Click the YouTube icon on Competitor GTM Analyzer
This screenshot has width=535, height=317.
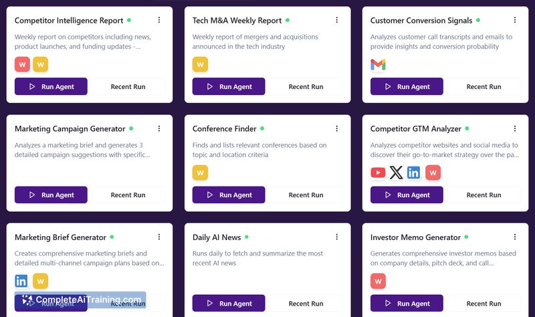click(x=378, y=173)
